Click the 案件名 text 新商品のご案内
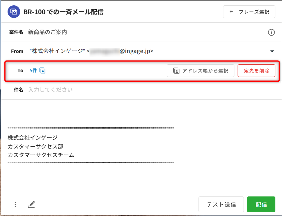Image resolution: width=282 pixels, height=216 pixels. [48, 32]
